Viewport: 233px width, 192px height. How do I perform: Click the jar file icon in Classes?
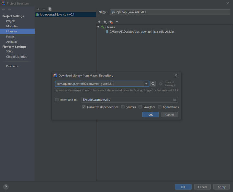107,32
